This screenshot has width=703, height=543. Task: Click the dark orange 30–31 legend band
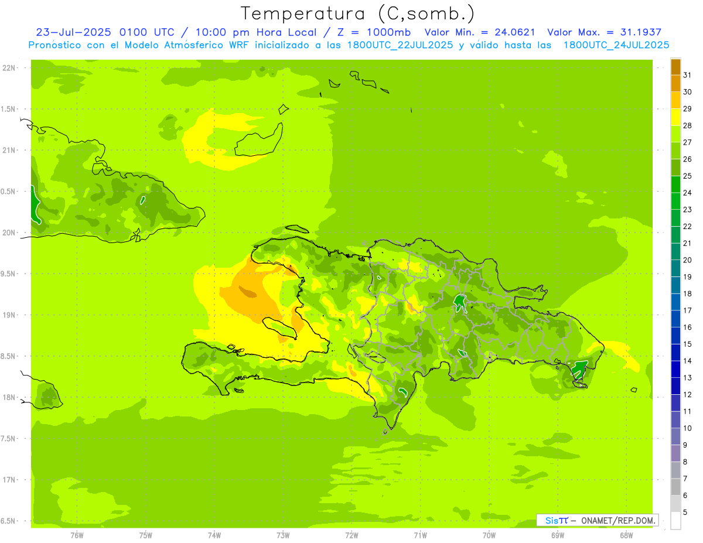(x=675, y=84)
